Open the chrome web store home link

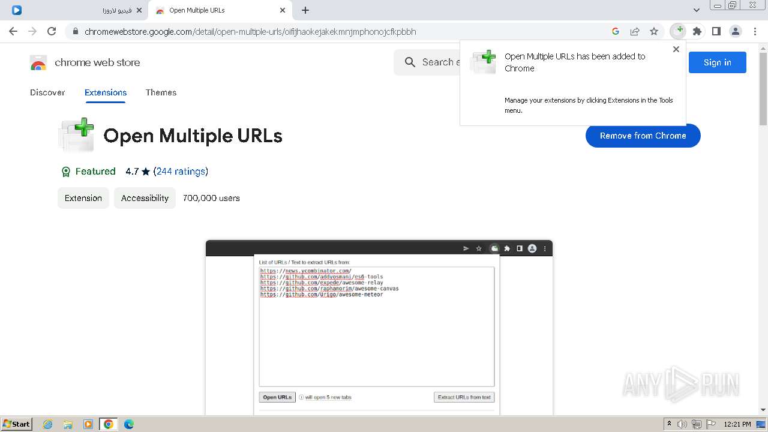(97, 62)
